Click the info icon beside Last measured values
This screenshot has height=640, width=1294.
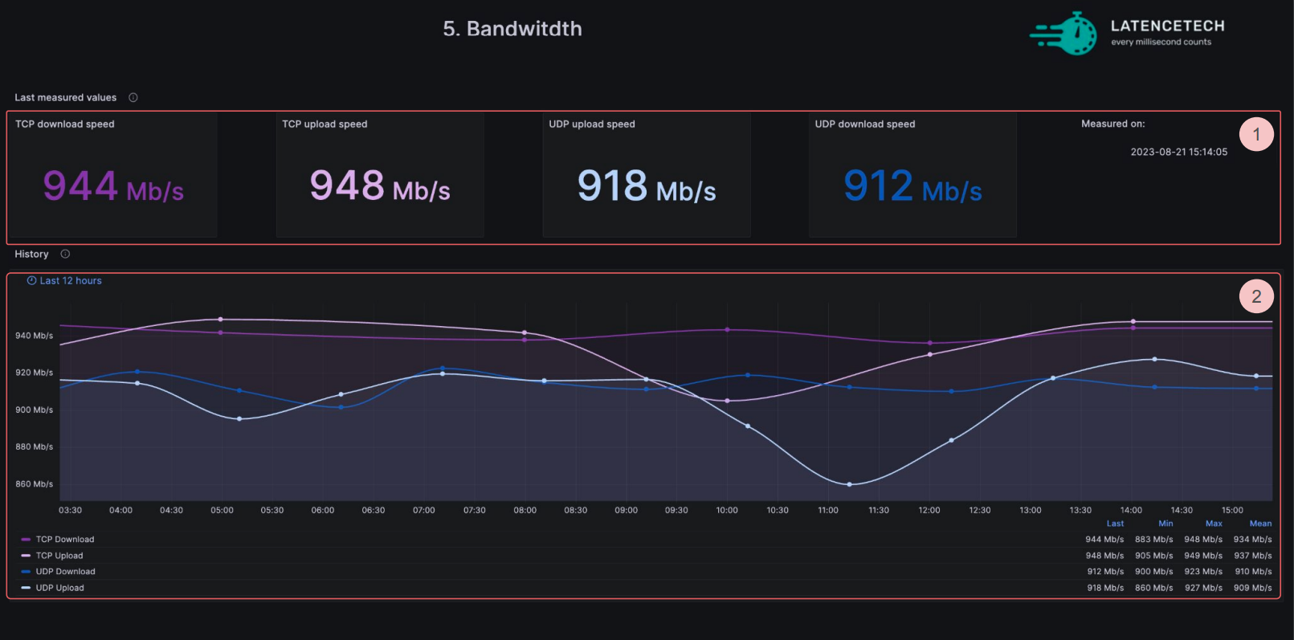[133, 98]
